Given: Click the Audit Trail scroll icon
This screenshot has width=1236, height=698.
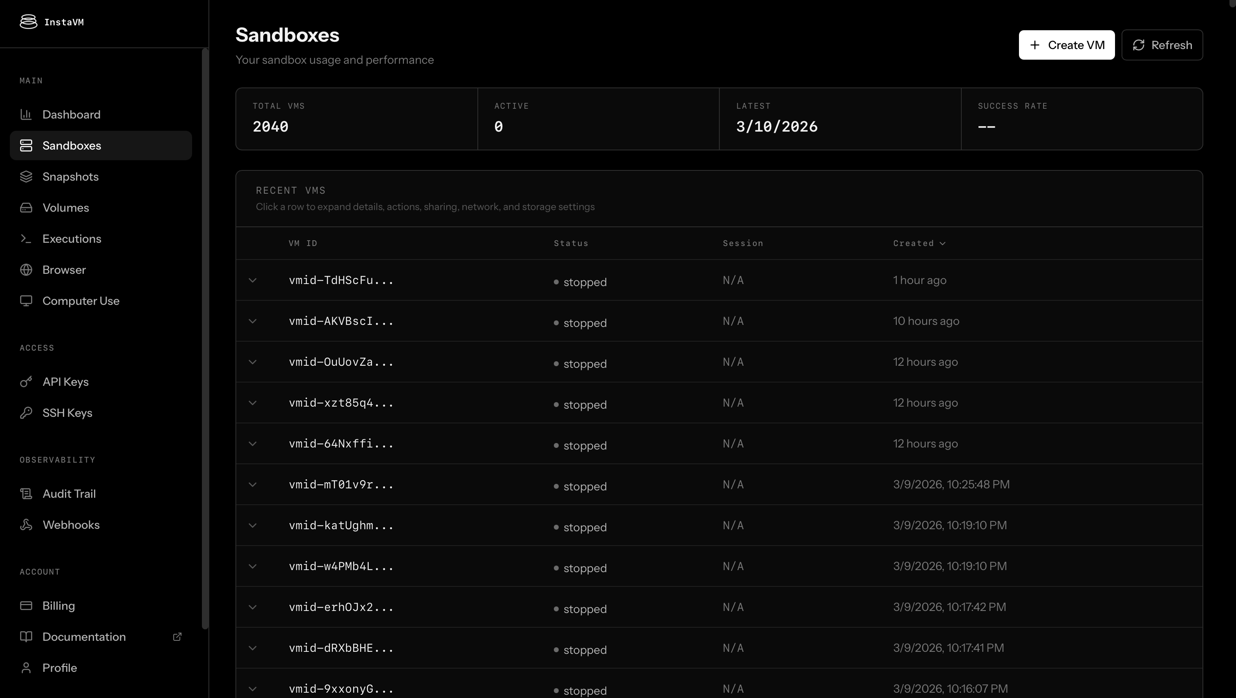Looking at the screenshot, I should pyautogui.click(x=27, y=494).
